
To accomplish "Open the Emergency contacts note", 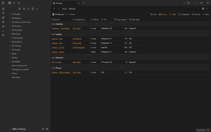I will click(x=20, y=70).
